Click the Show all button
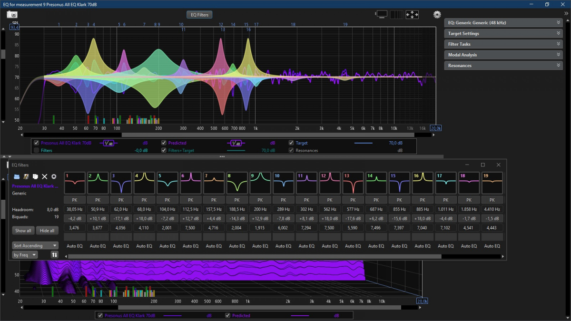This screenshot has height=321, width=571. pyautogui.click(x=23, y=230)
